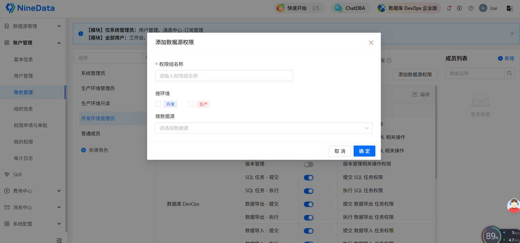520x243 pixels.
Task: Click the language translate icon
Action: coord(509,8)
